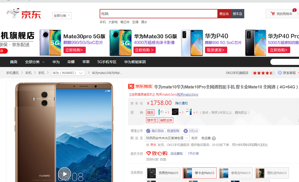Click 立即抢购 for Mate30pro 5G版
The image size is (299, 182).
(x=74, y=50)
